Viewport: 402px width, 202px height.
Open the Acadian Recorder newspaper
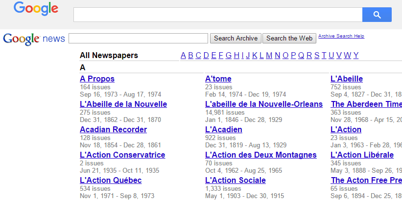coord(113,129)
